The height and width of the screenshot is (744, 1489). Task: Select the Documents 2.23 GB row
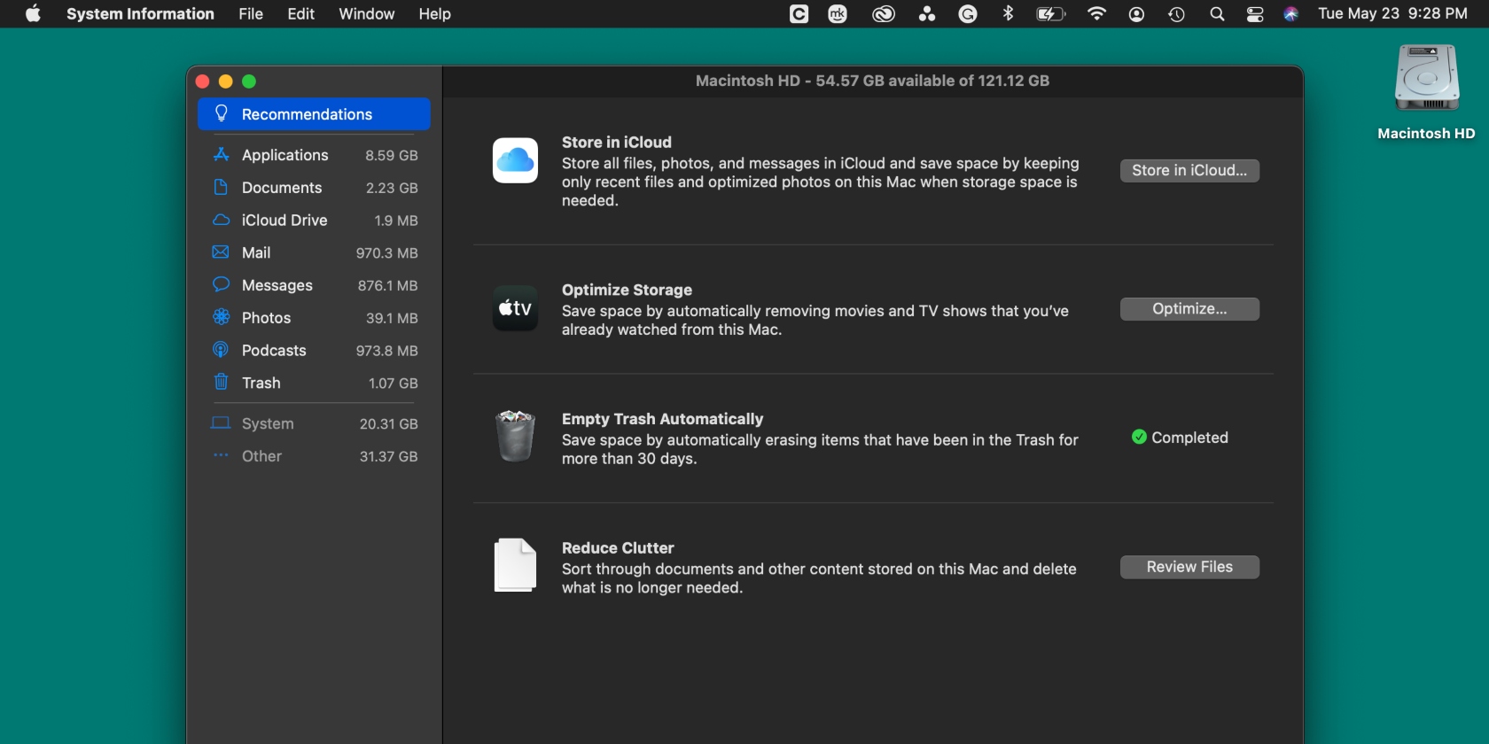pos(314,188)
